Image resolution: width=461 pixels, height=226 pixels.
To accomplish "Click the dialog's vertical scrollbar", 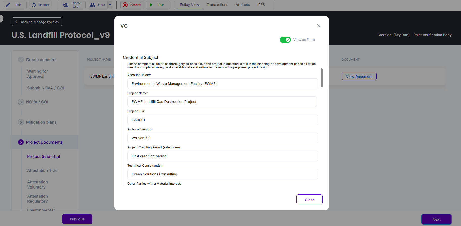I will tap(321, 78).
